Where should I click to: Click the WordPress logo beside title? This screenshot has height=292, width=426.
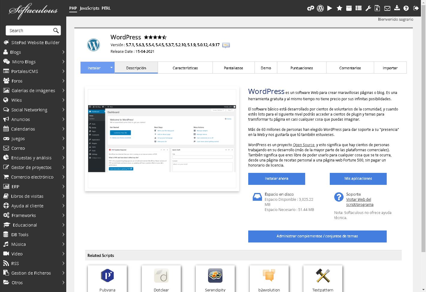point(94,45)
